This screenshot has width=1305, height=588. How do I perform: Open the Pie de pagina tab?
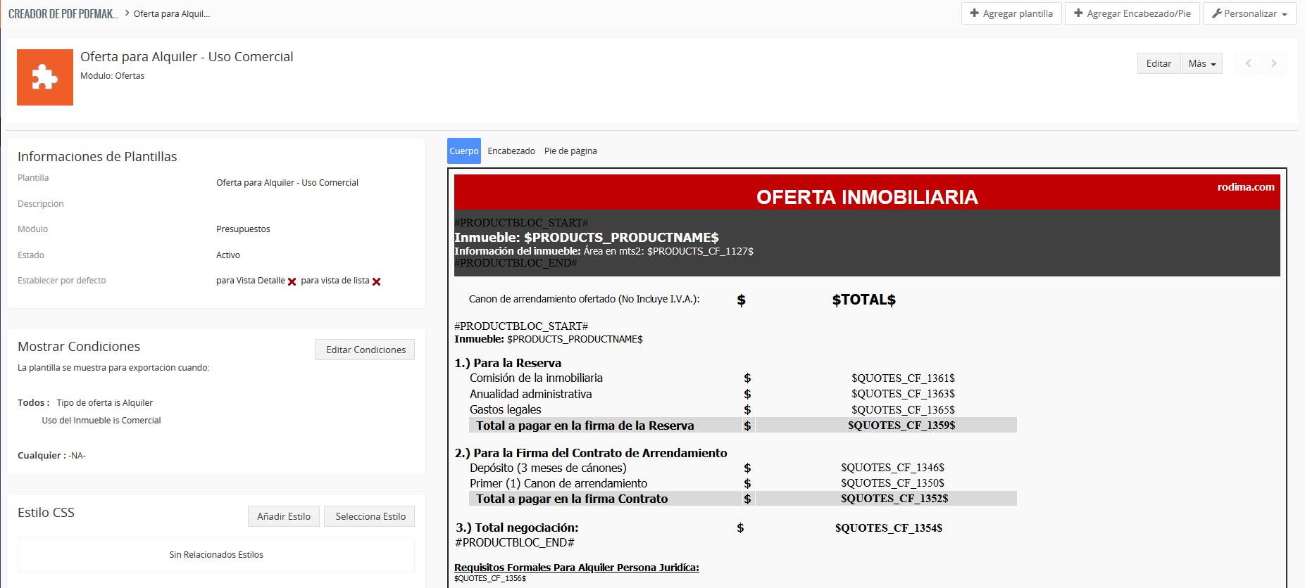570,151
